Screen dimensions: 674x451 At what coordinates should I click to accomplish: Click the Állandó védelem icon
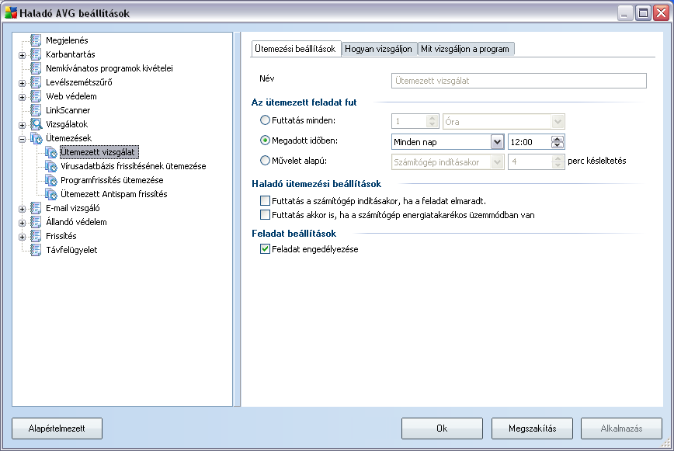pyautogui.click(x=36, y=222)
